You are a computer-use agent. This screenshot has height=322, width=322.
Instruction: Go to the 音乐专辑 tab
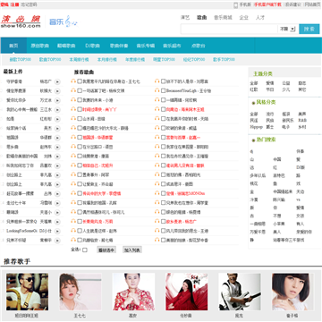[146, 46]
